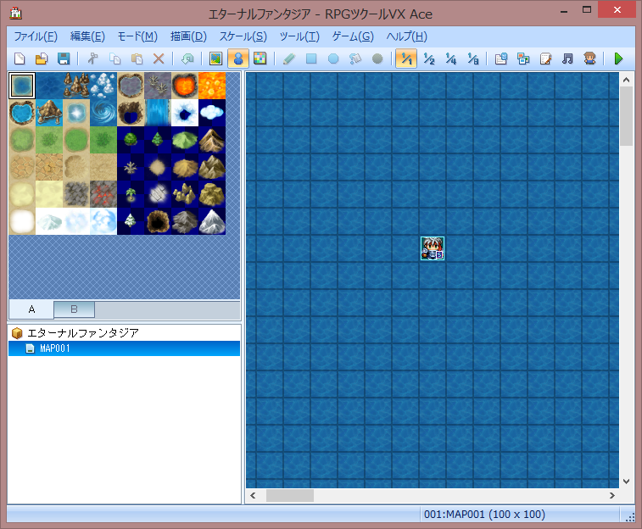642x529 pixels.
Task: Create a new project with the blank page icon
Action: pos(20,58)
